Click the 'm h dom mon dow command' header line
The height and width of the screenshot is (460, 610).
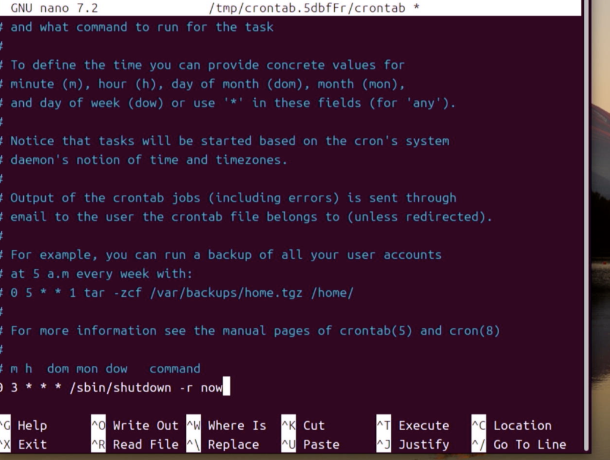pyautogui.click(x=100, y=369)
